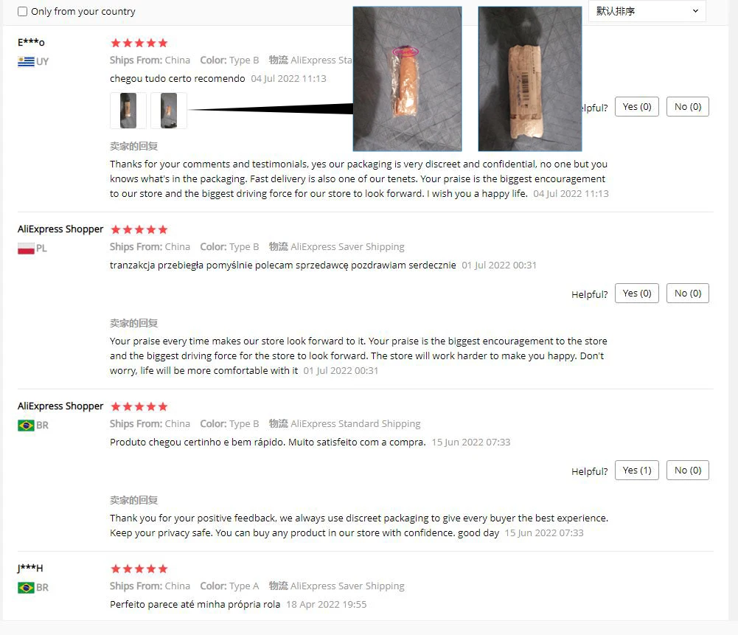Click the Brazil flag under the third reviewer
This screenshot has height=635, width=738.
[x=26, y=426]
